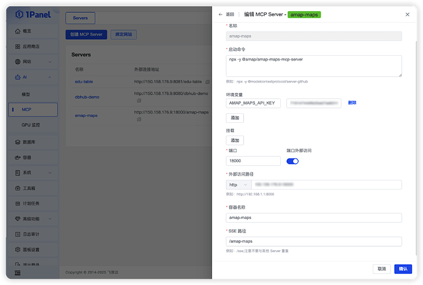Click the AI robot icon in sidebar
This screenshot has width=423, height=285.
click(18, 77)
